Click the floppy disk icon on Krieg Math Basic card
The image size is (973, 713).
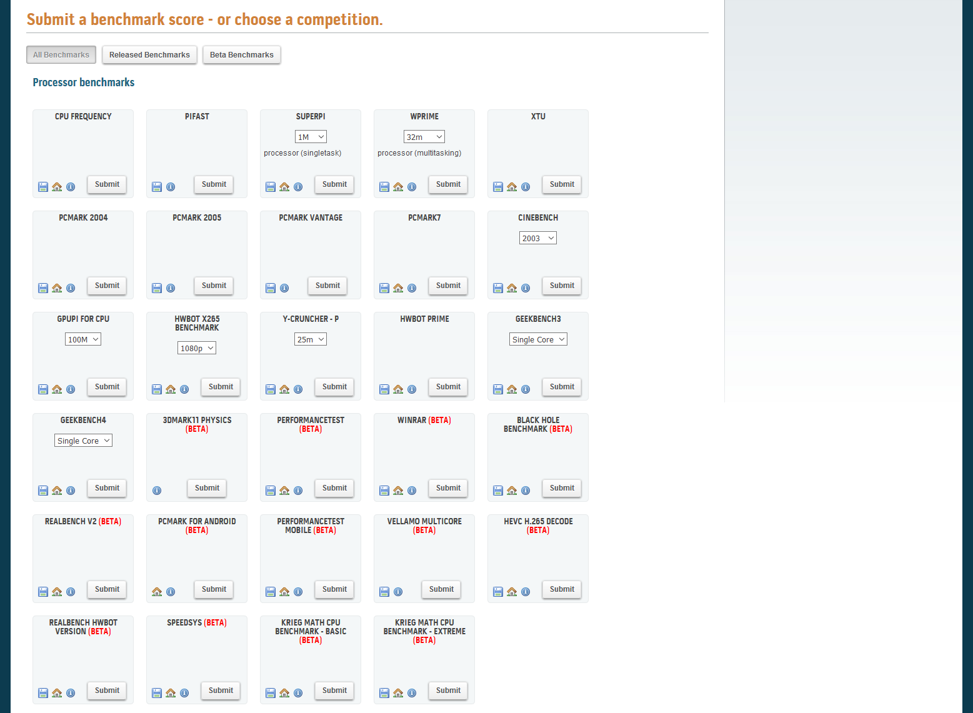point(271,693)
